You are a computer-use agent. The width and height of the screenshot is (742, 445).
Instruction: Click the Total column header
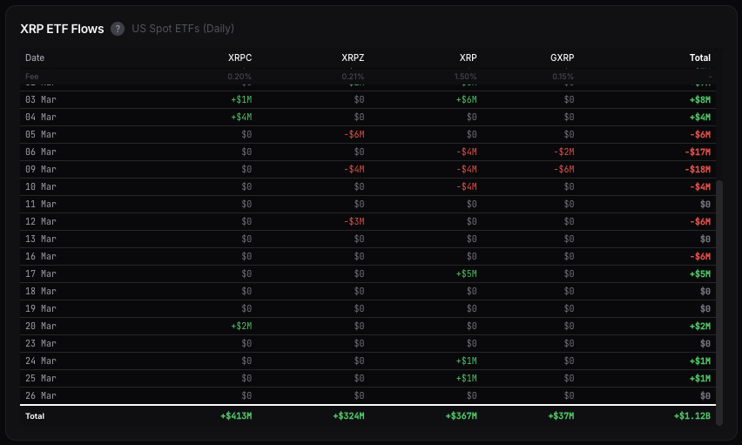(x=700, y=57)
